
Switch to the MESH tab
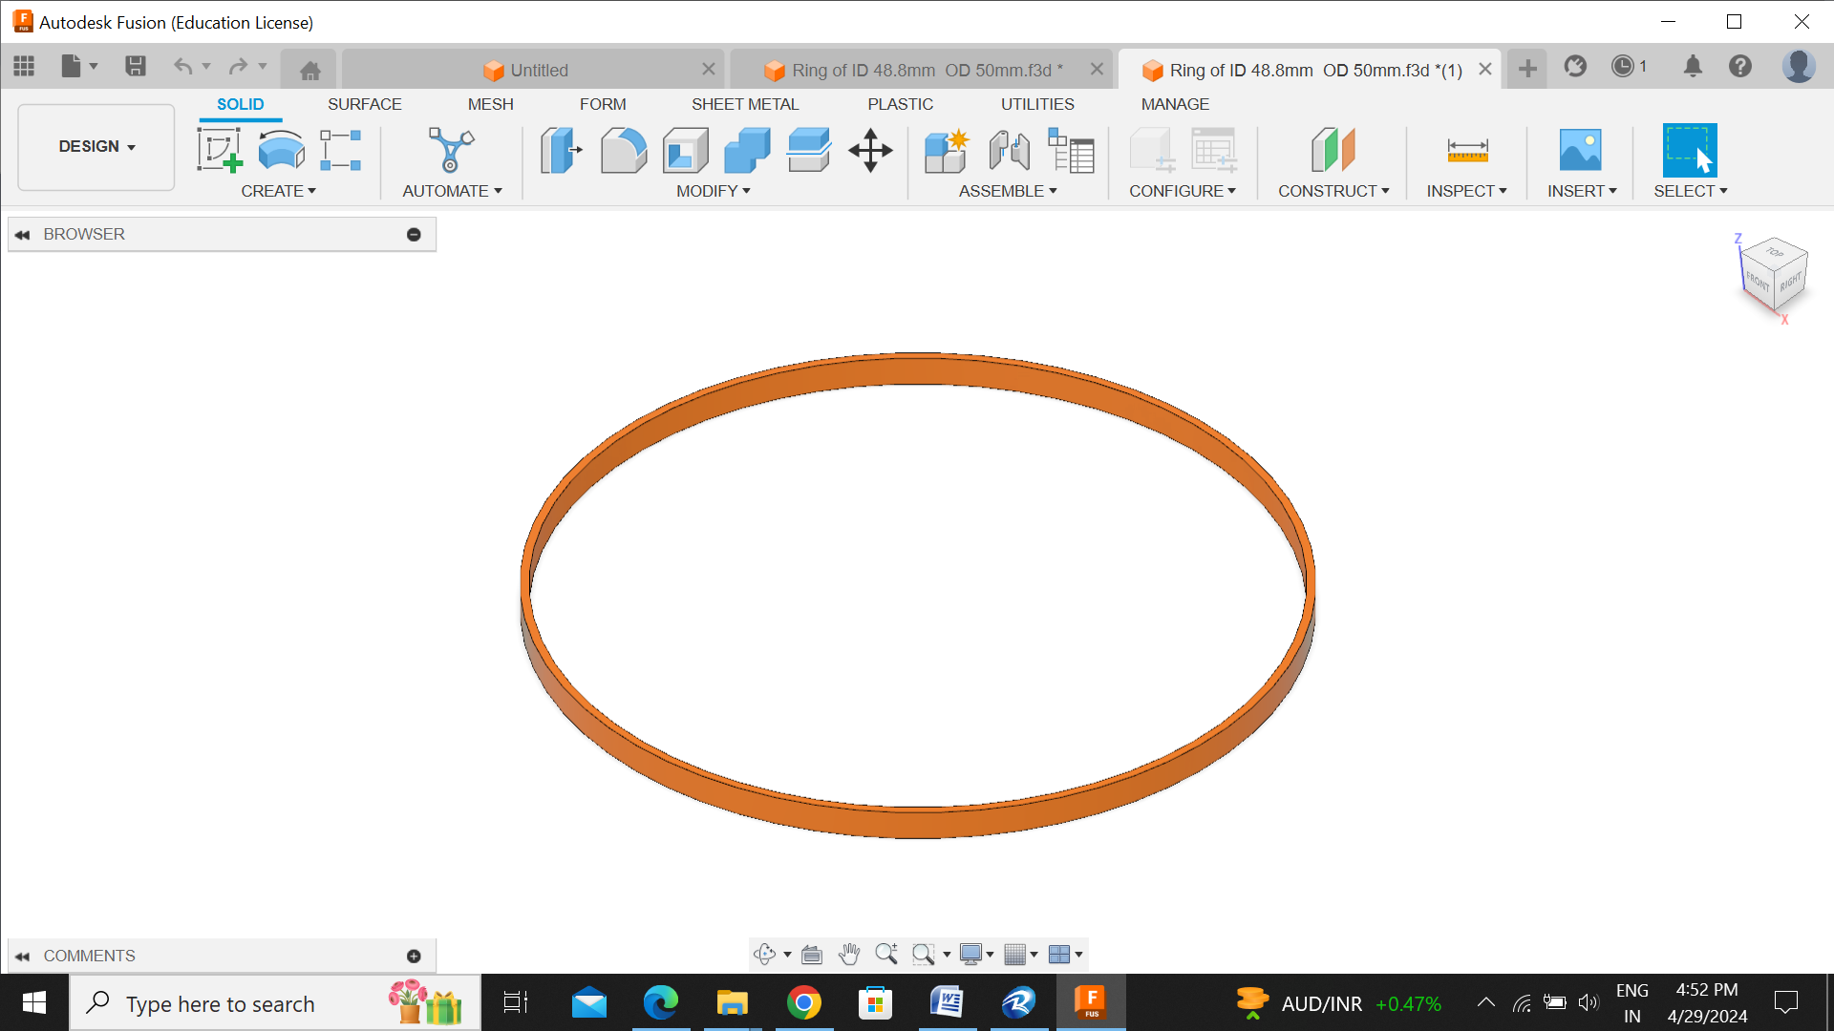point(489,103)
